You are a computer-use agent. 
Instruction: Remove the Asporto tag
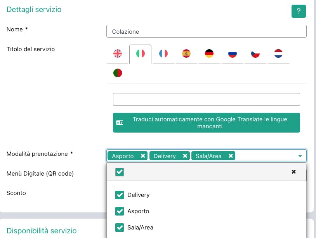(143, 156)
